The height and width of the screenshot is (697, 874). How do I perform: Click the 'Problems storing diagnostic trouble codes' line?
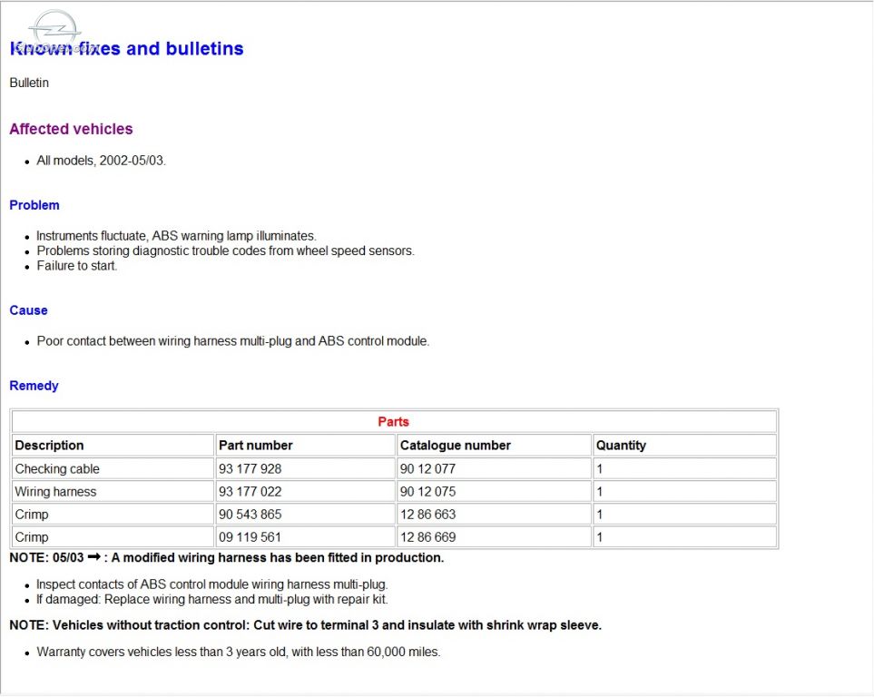pos(226,250)
